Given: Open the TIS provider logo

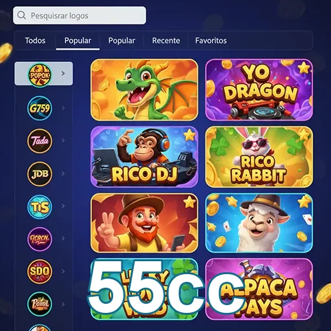Looking at the screenshot, I should [x=39, y=207].
